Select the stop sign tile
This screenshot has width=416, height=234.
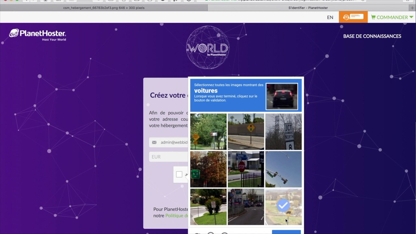pos(246,169)
